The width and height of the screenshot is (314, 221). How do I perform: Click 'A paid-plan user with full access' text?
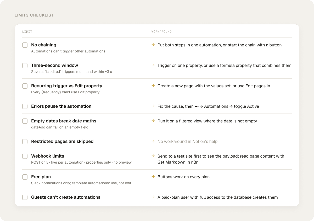(x=218, y=197)
